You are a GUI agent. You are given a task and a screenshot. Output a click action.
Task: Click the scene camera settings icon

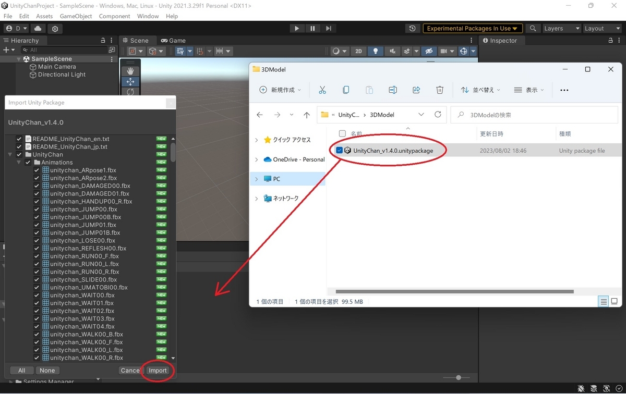pyautogui.click(x=443, y=51)
